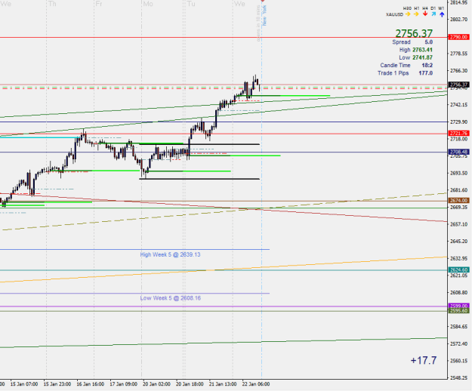Click the pips value 177.0
Image resolution: width=472 pixels, height=391 pixels.
point(426,73)
